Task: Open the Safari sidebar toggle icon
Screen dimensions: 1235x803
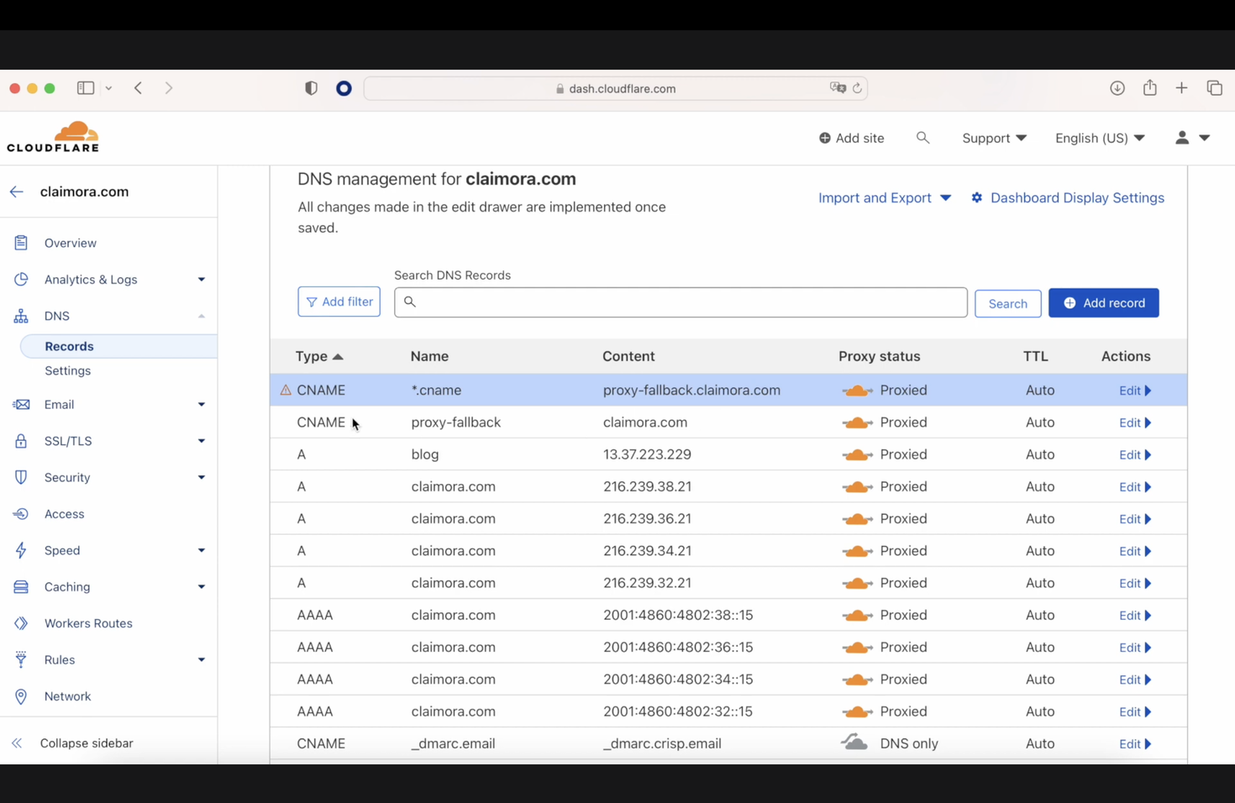Action: point(86,88)
